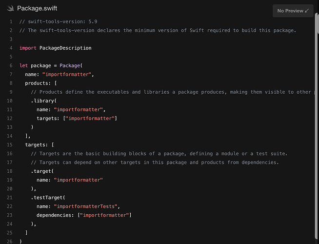Image resolution: width=319 pixels, height=244 pixels.
Task: Click the Package.swift file title
Action: (37, 8)
